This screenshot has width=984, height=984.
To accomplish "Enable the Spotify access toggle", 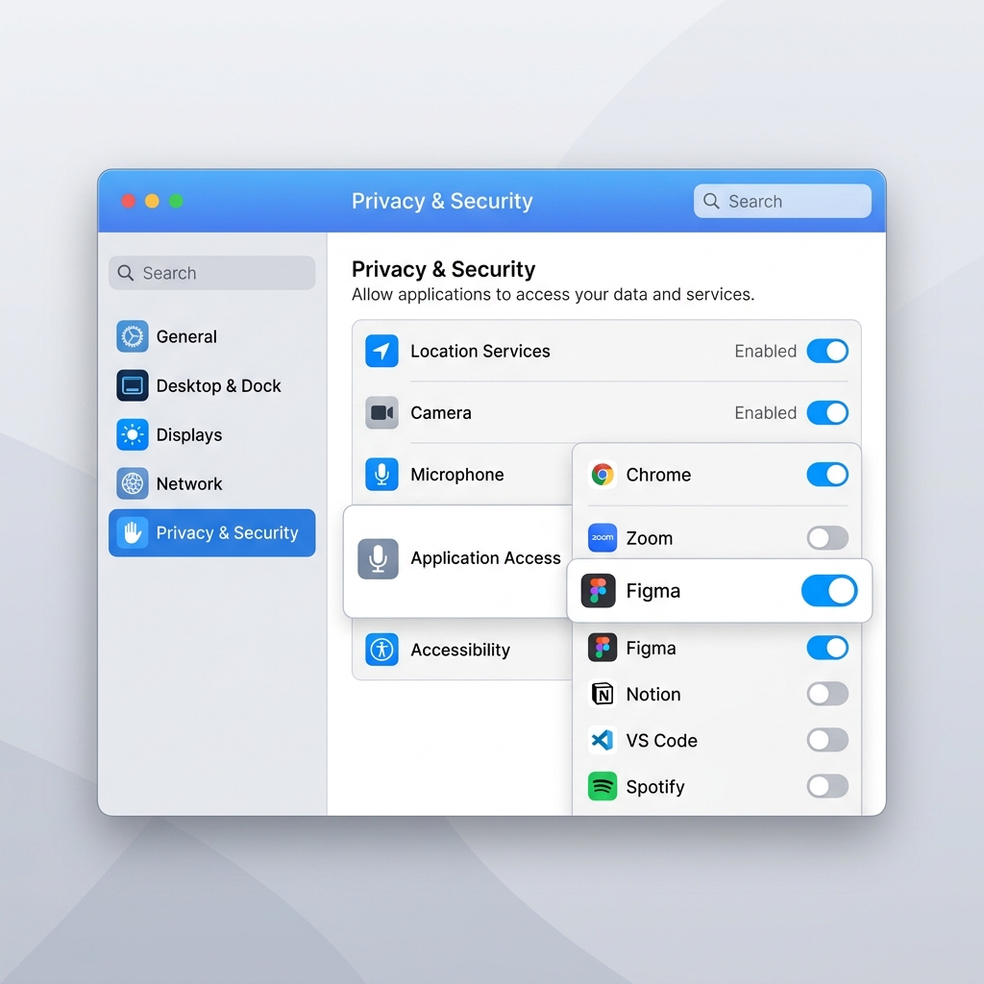I will (x=827, y=786).
